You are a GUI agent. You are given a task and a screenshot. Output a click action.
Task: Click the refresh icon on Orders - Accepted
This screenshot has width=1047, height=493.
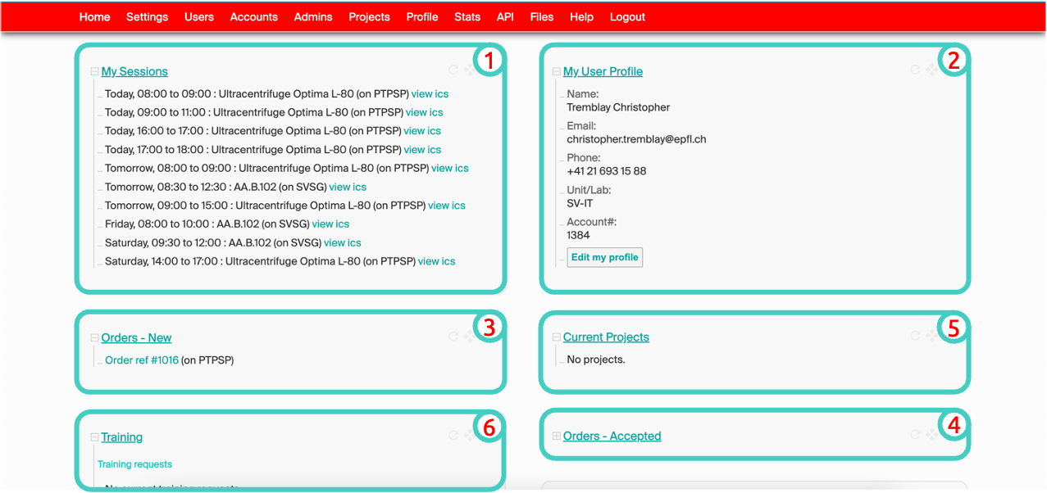point(915,435)
